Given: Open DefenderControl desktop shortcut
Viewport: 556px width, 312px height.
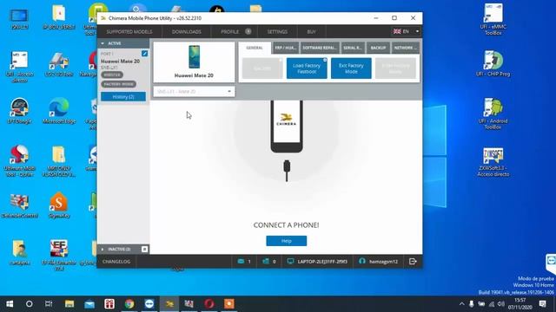Looking at the screenshot, I should coord(19,205).
